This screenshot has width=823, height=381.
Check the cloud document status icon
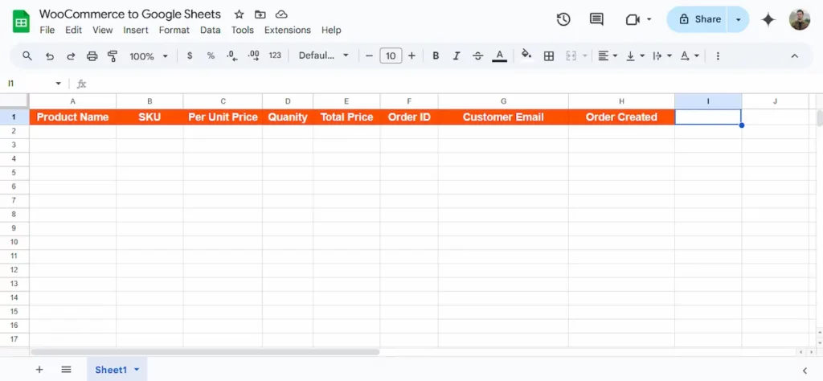pos(281,14)
